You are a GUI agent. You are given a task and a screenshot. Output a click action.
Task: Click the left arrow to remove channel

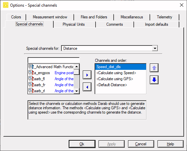87,87
